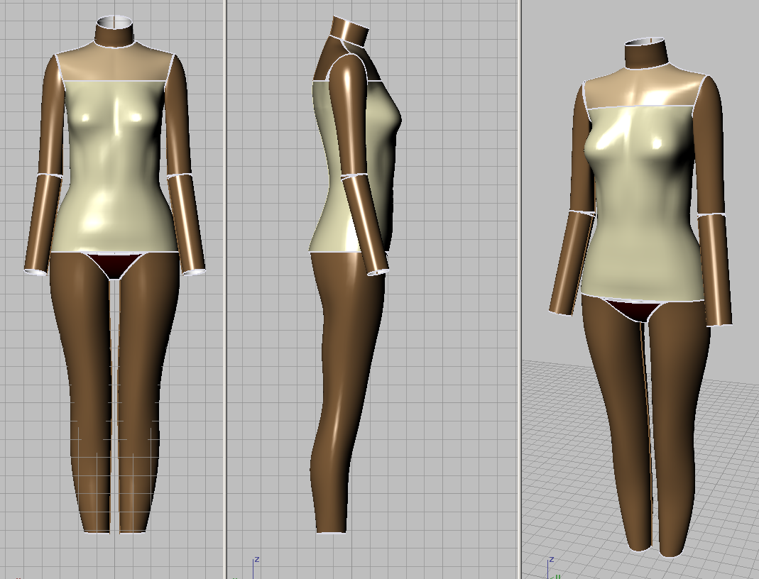Click the z-axis indicator in the perspective viewport
The width and height of the screenshot is (759, 579).
click(550, 567)
